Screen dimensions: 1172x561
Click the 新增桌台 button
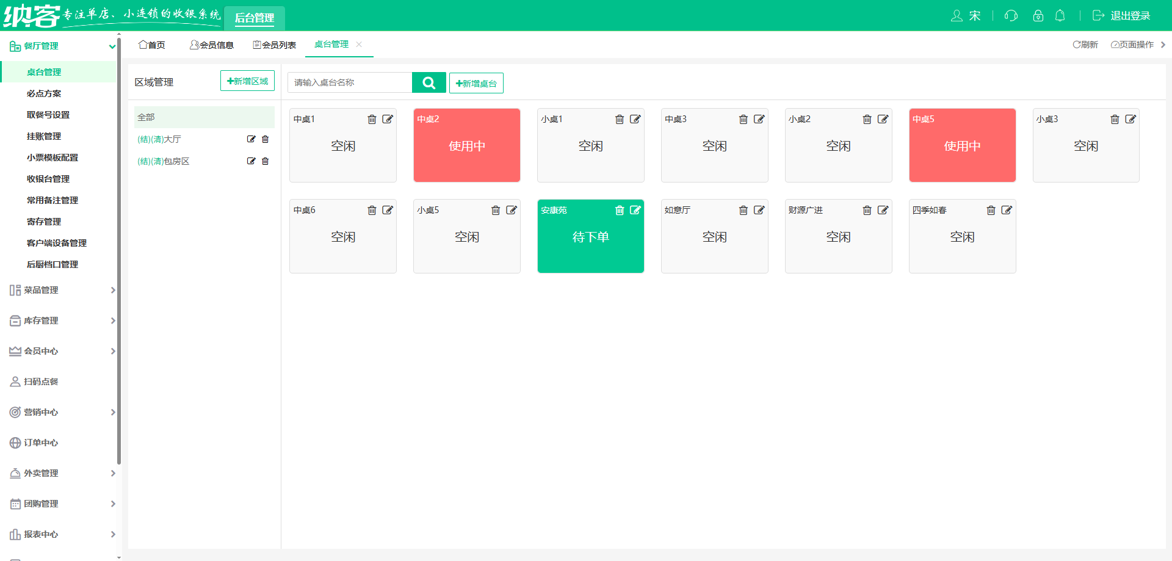476,83
